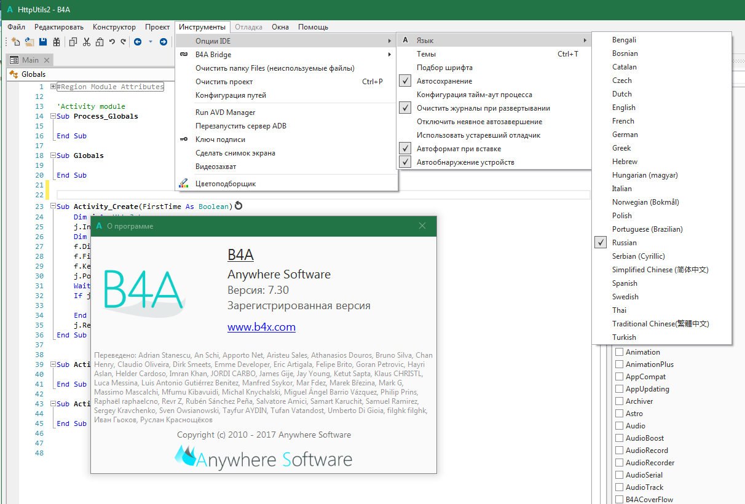Collapse the Sub Process_Globals block
This screenshot has width=745, height=504.
[53, 116]
